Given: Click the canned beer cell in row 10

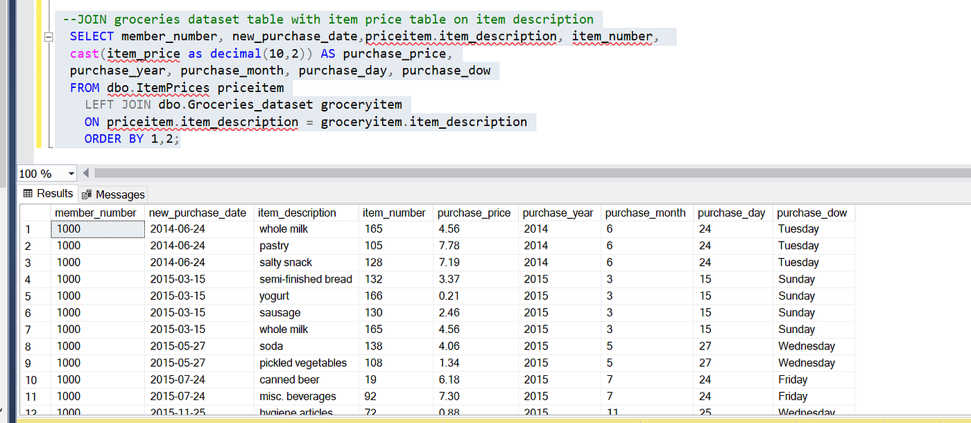Looking at the screenshot, I should [x=289, y=379].
